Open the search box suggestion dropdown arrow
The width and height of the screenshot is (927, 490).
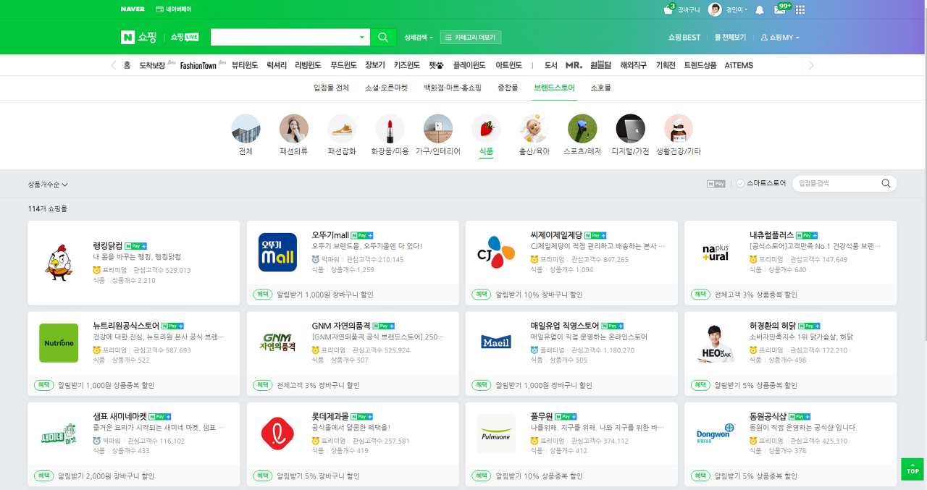click(362, 37)
